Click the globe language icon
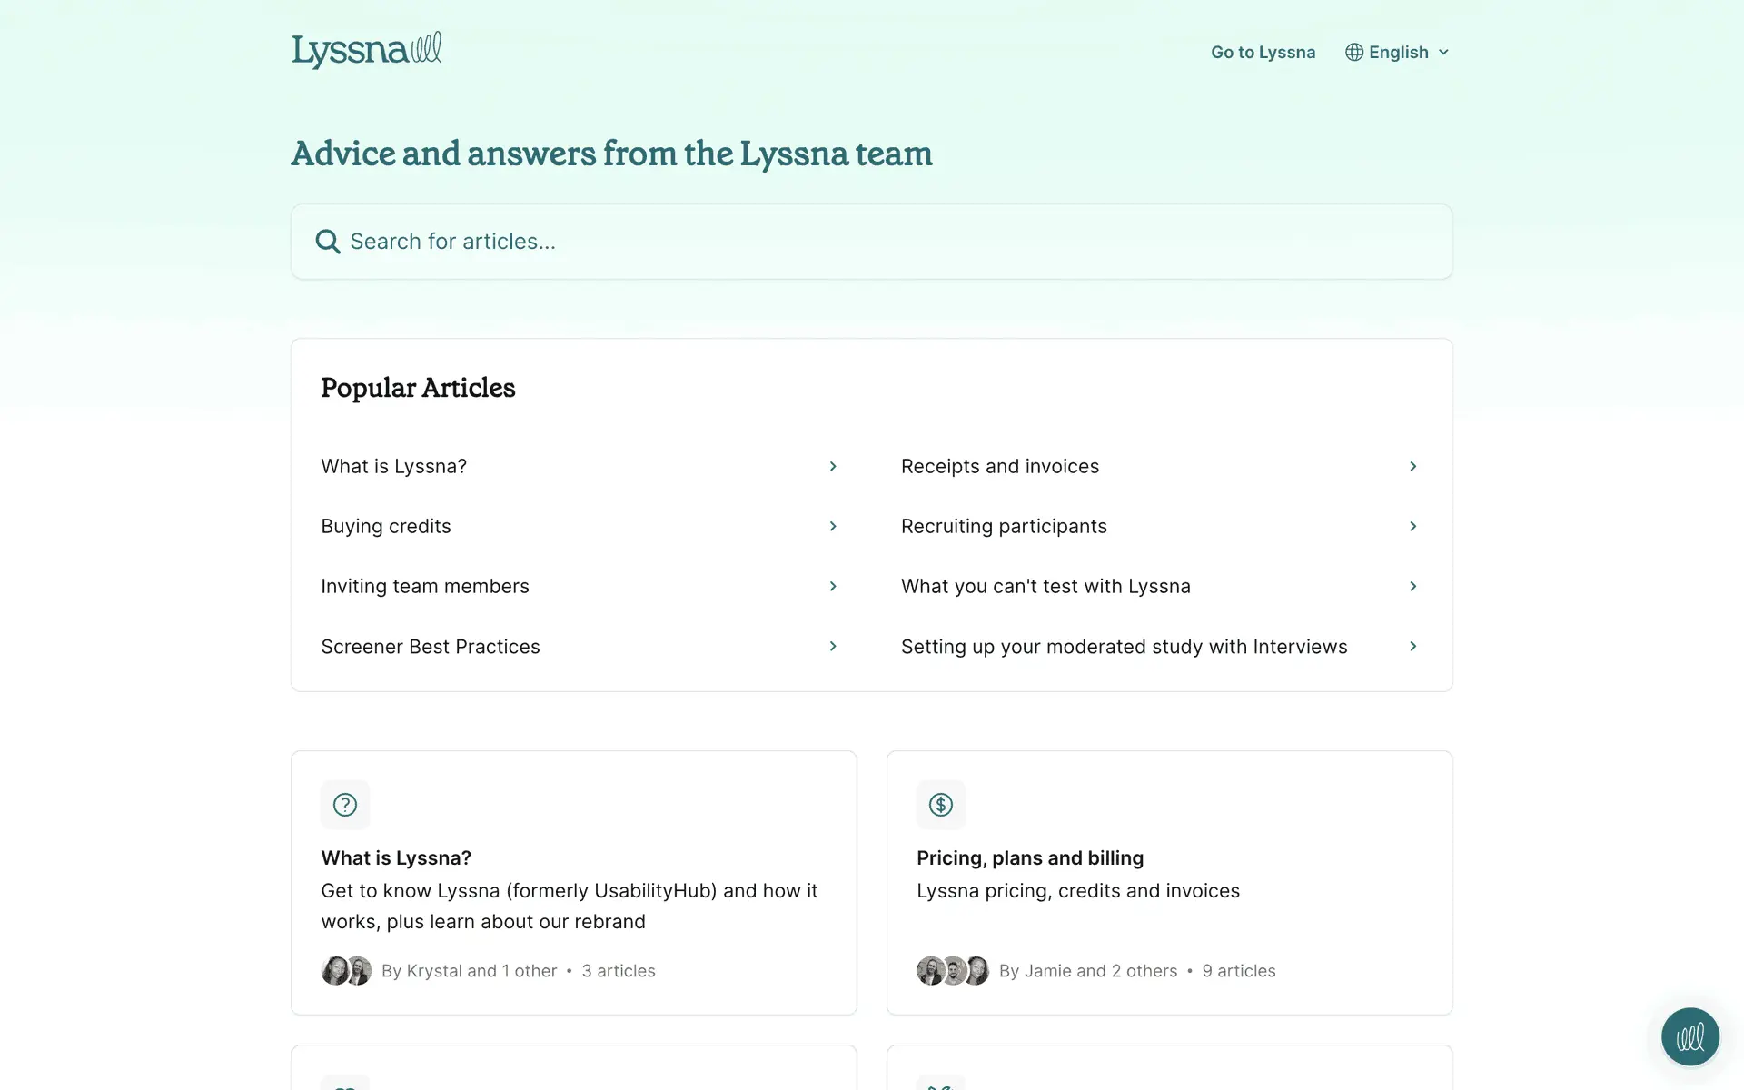Viewport: 1744px width, 1090px height. click(1353, 53)
